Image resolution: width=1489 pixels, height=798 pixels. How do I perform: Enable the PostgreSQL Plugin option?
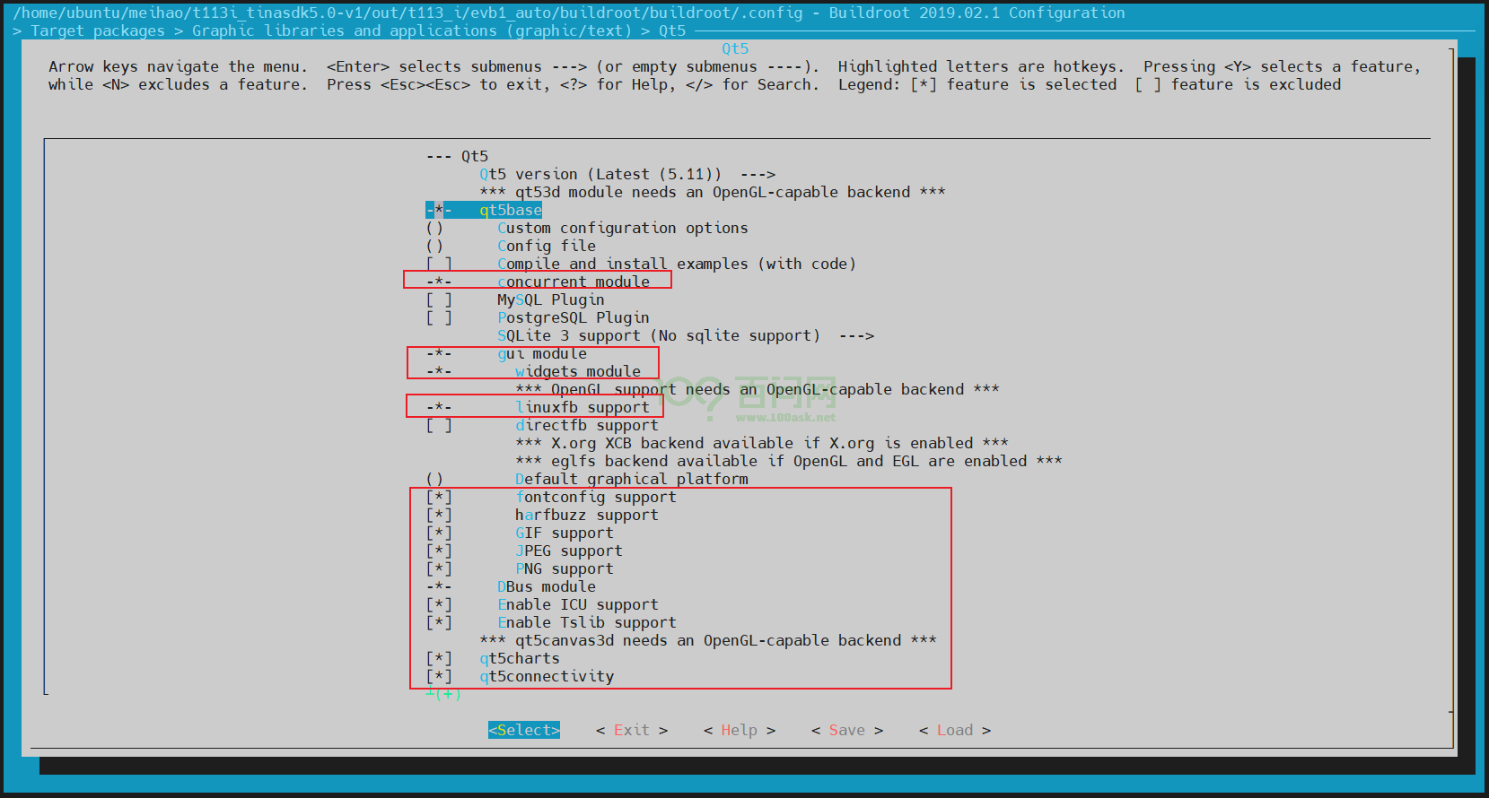439,317
